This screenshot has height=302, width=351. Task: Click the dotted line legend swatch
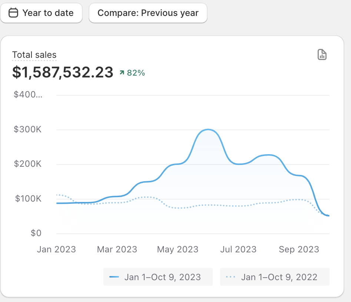tap(231, 277)
